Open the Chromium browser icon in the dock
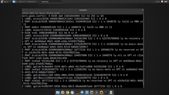This screenshot has height=95, width=169. pyautogui.click(x=72, y=92)
